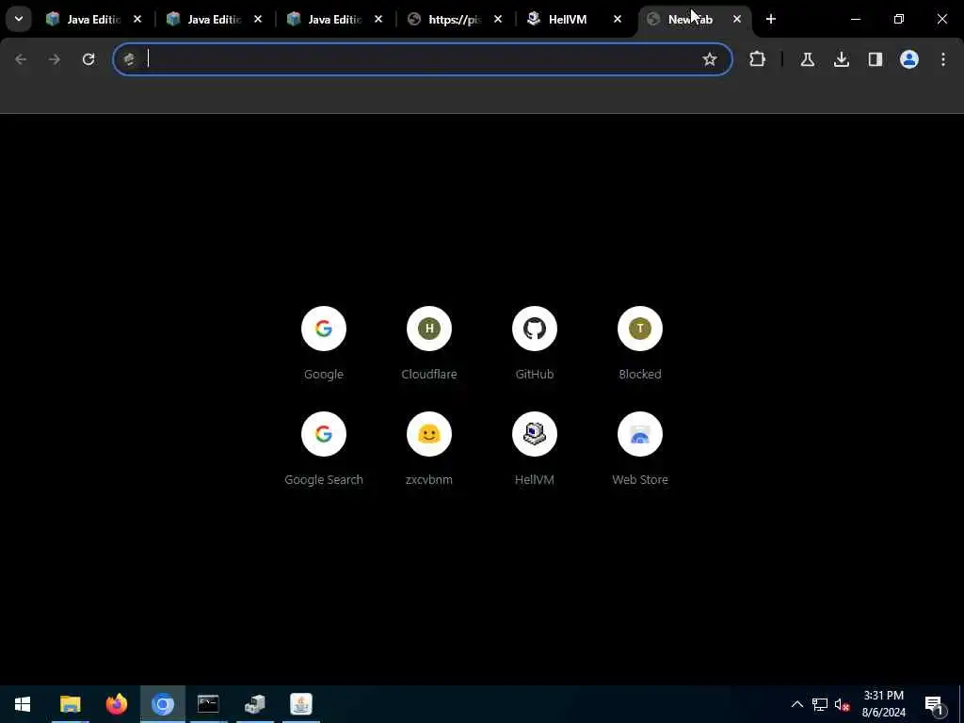Image resolution: width=964 pixels, height=723 pixels.
Task: Close the second Java Edition tab
Action: [258, 19]
